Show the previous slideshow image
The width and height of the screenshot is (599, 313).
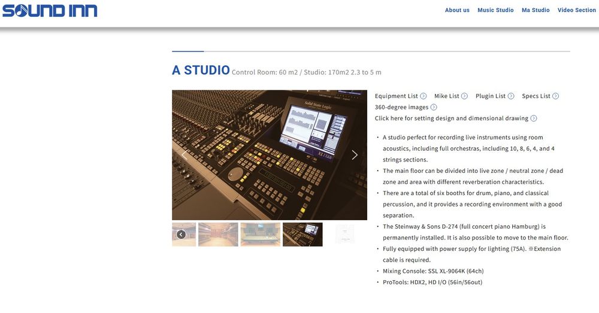[x=184, y=155]
